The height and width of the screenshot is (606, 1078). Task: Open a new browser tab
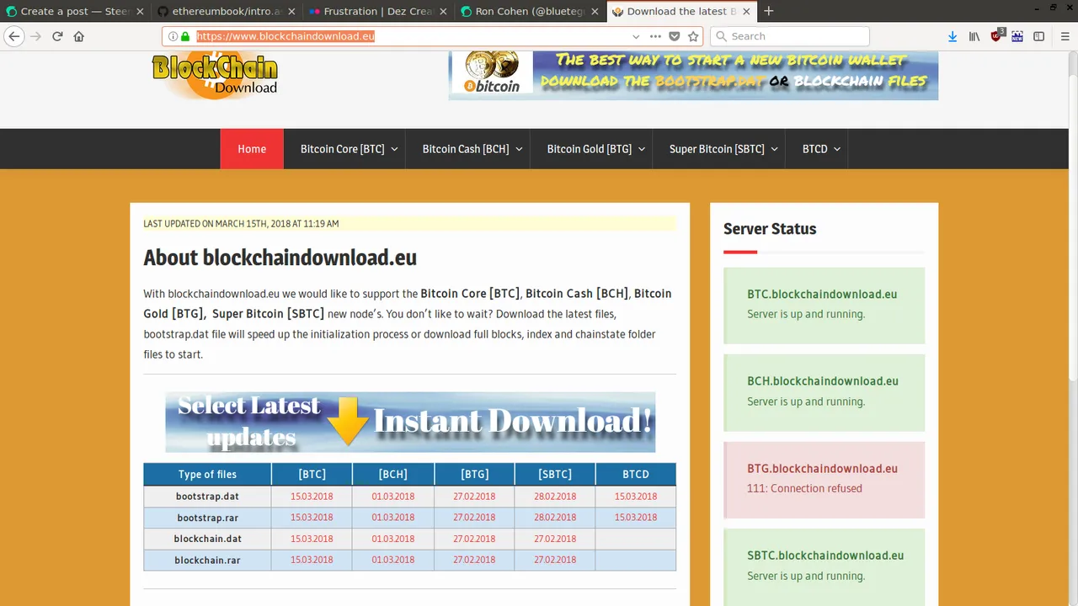(768, 11)
